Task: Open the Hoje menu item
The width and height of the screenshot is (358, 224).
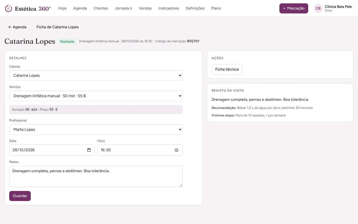Action: 62,8
